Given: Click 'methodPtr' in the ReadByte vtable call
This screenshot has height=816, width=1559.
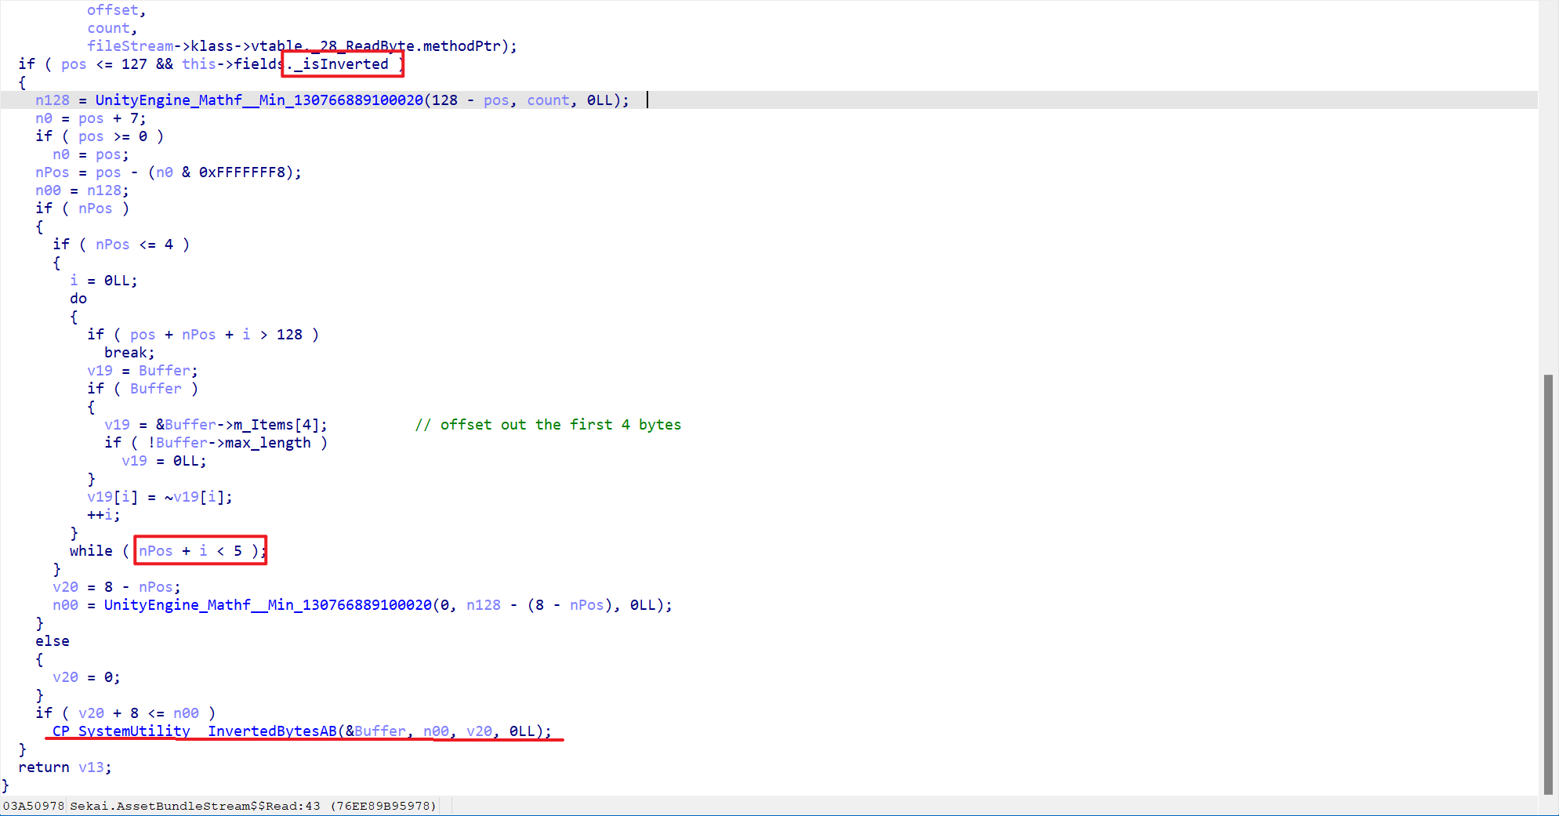Looking at the screenshot, I should pyautogui.click(x=461, y=46).
